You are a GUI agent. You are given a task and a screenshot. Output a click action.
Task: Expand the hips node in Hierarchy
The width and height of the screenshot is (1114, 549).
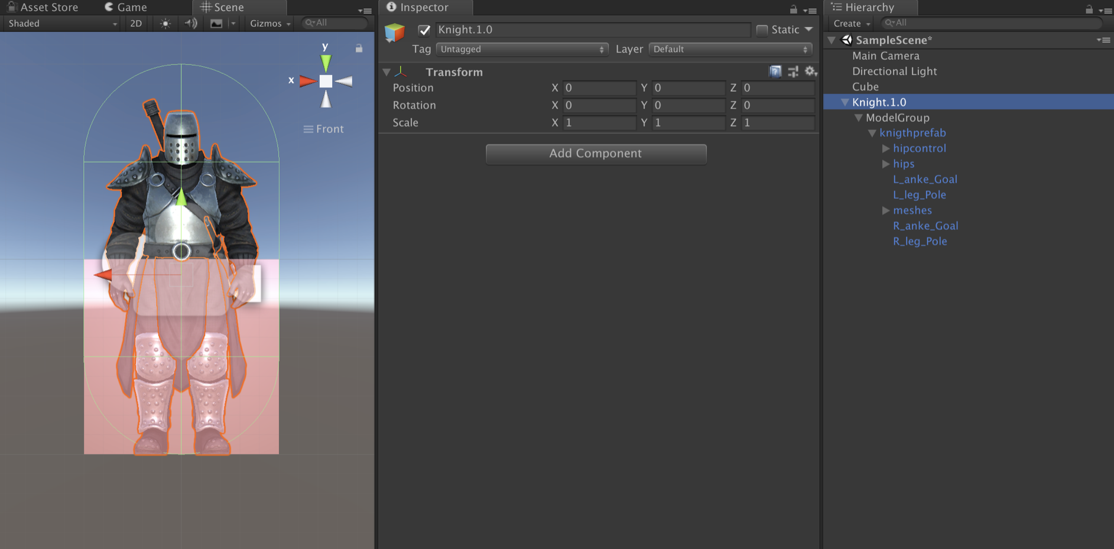[886, 164]
